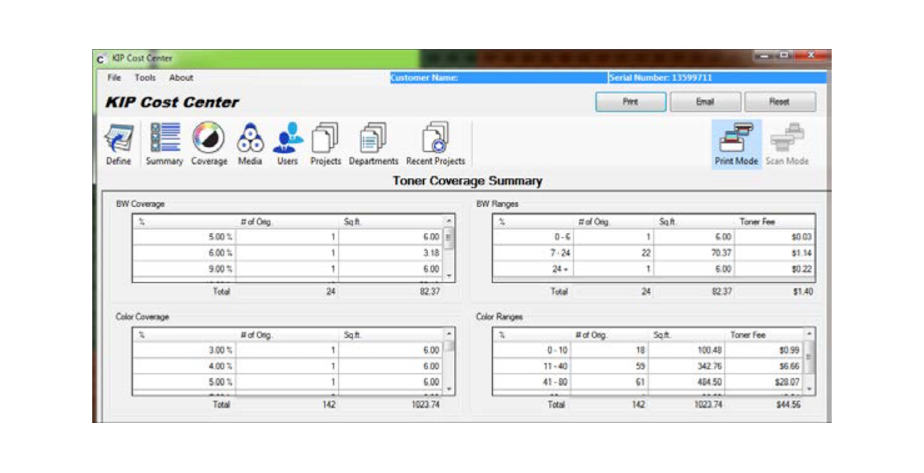The width and height of the screenshot is (924, 473).
Task: Select the 3.00 % row in Color Coverage
Action: click(x=288, y=350)
